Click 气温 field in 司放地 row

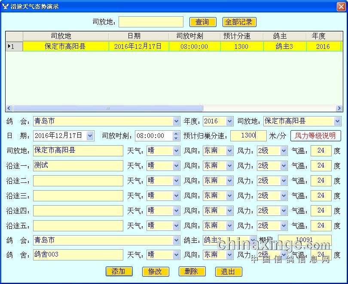pos(321,151)
